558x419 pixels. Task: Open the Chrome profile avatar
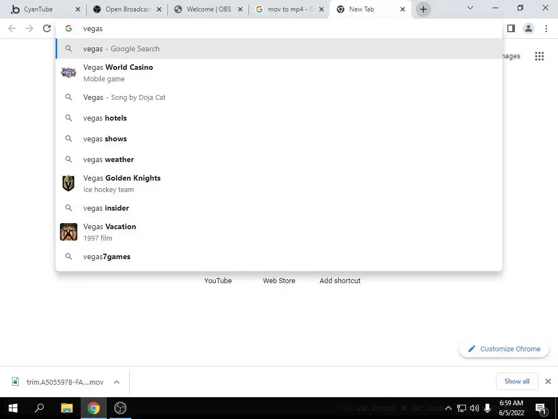[529, 28]
